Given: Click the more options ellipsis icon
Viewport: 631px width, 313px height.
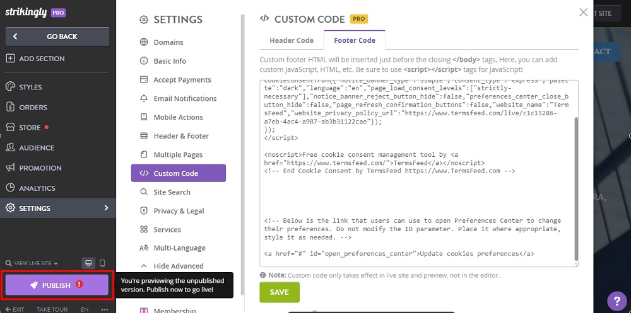Looking at the screenshot, I should [x=105, y=309].
